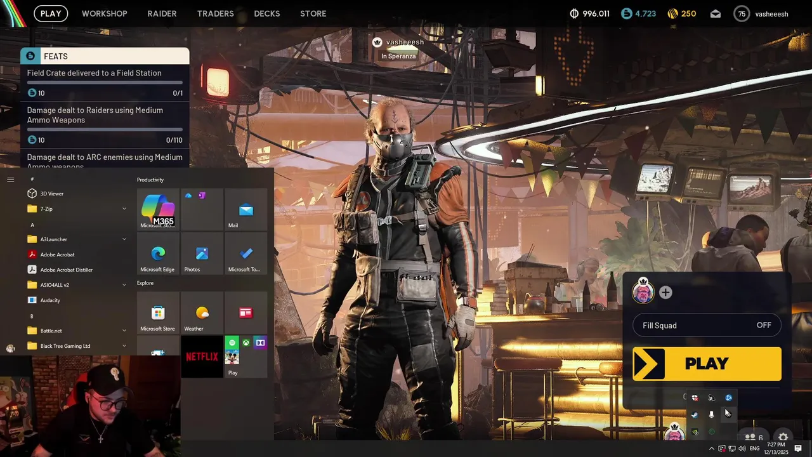Click the network icon in taskbar
812x457 pixels.
732,449
